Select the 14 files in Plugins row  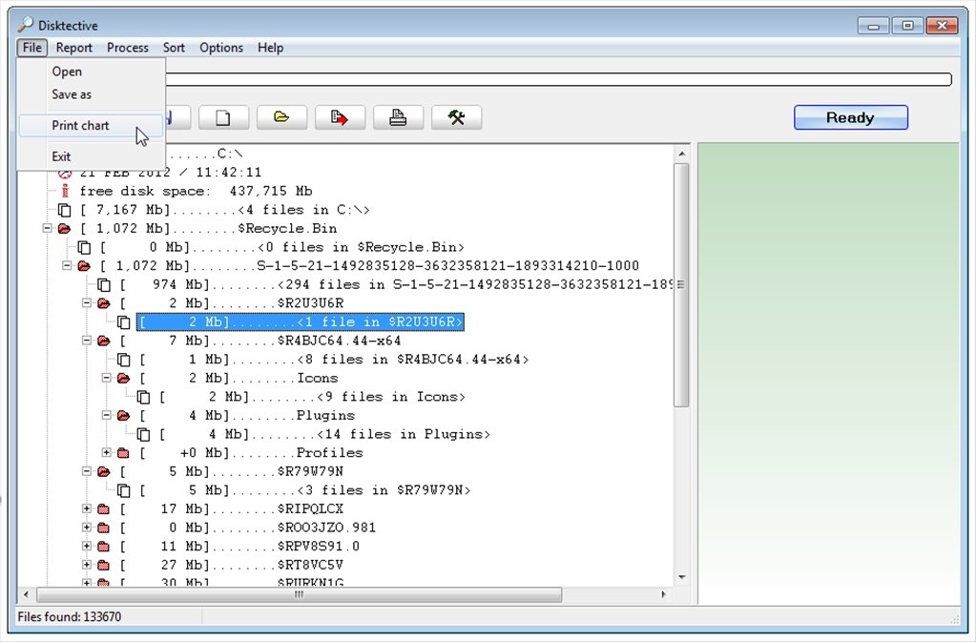coord(323,434)
